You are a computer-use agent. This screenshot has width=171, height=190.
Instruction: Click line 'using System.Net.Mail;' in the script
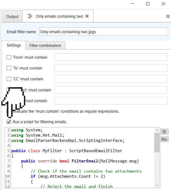[x=38, y=135]
